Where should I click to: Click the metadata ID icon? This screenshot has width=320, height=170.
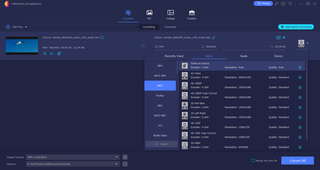click(x=278, y=38)
